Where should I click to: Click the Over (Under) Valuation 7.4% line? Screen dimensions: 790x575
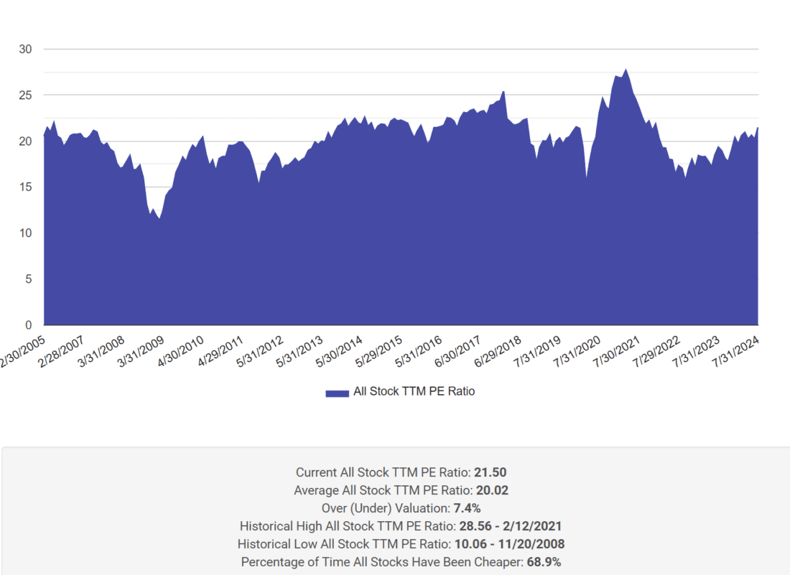point(394,509)
